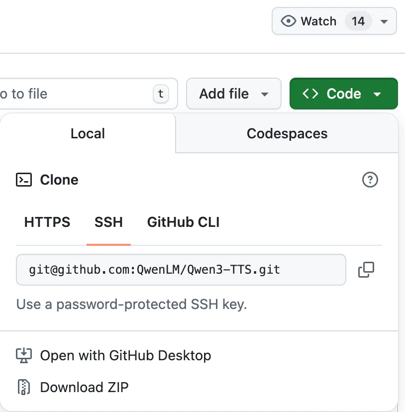Select the GitHub CLI clone option
This screenshot has width=405, height=412.
pyautogui.click(x=183, y=222)
